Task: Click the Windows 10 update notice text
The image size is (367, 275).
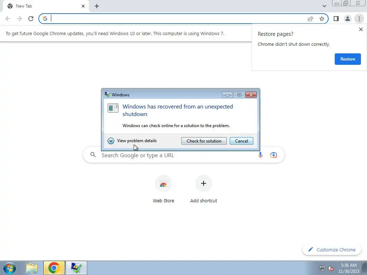Action: pyautogui.click(x=115, y=33)
